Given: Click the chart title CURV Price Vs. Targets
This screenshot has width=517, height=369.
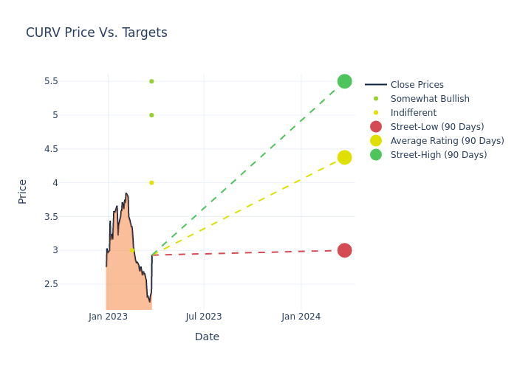Looking at the screenshot, I should pyautogui.click(x=97, y=33).
